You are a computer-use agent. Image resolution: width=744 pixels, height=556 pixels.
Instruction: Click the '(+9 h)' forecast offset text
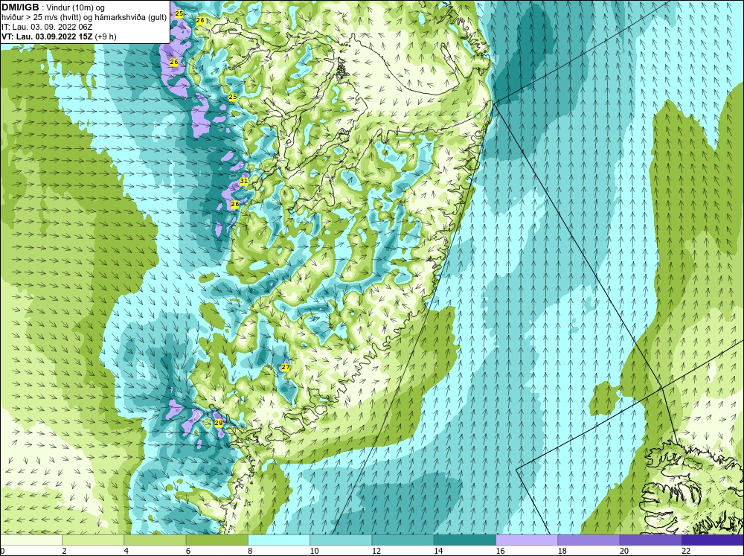pos(106,36)
